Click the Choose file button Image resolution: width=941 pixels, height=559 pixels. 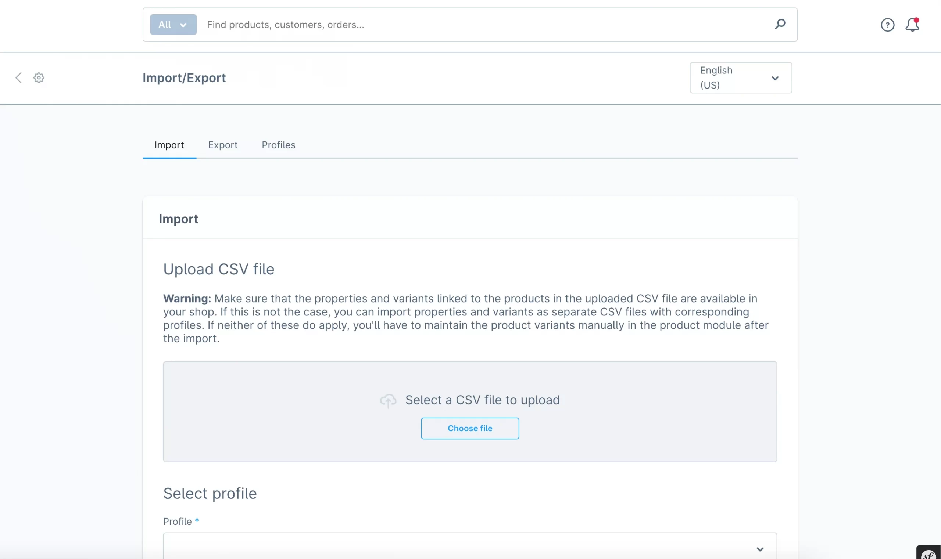[x=470, y=428]
